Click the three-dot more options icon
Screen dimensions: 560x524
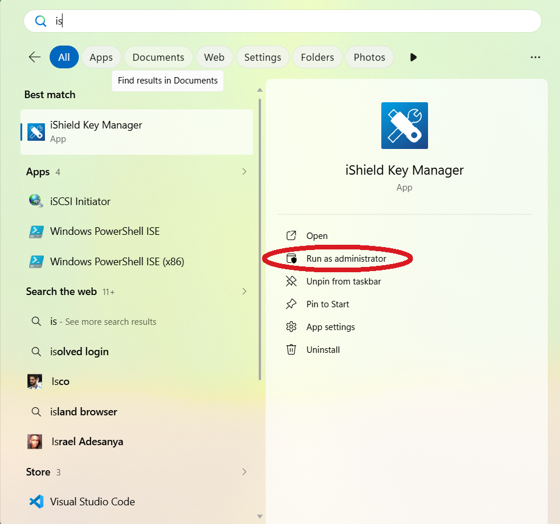click(535, 57)
